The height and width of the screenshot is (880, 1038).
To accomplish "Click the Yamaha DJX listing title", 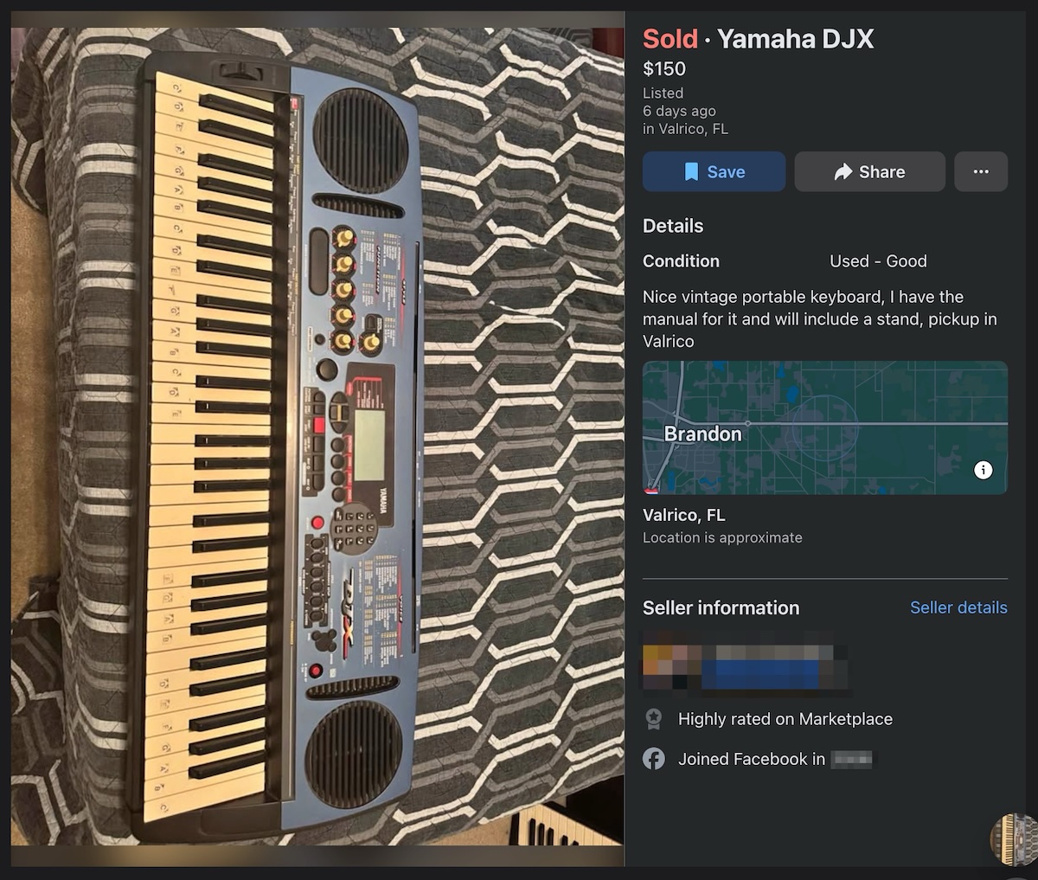I will [x=795, y=39].
